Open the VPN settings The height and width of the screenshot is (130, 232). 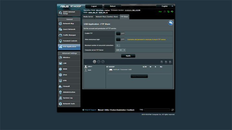coord(69,81)
